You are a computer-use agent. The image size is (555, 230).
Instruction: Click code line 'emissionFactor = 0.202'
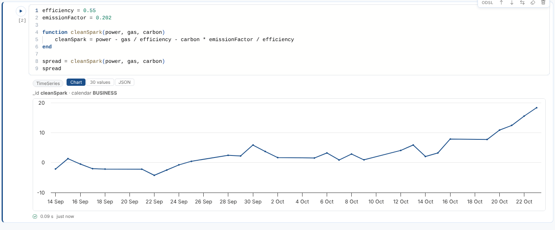click(77, 18)
